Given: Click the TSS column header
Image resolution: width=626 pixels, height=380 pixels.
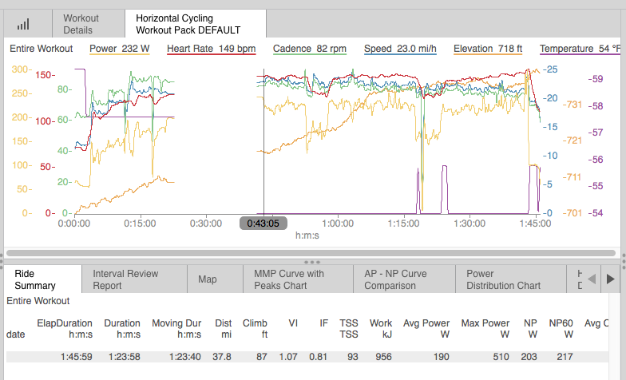Looking at the screenshot, I should click(x=348, y=329).
